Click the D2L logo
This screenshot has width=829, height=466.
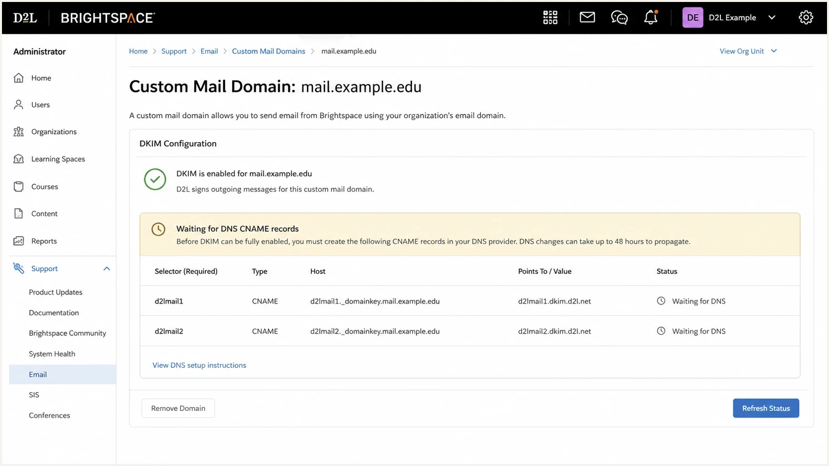(x=25, y=18)
